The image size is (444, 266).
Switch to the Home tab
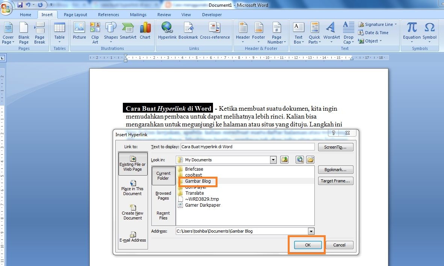(x=26, y=15)
